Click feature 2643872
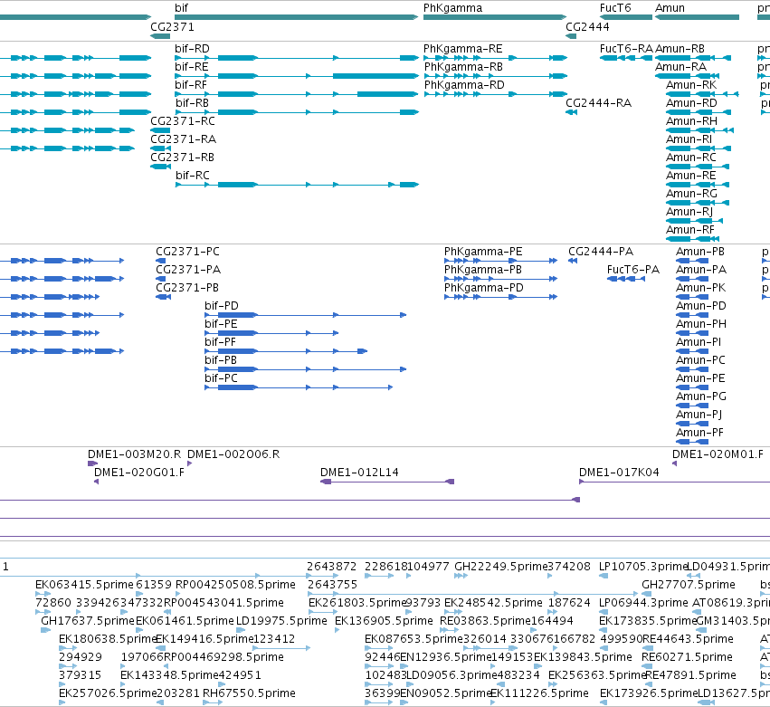The image size is (770, 707). (x=331, y=567)
